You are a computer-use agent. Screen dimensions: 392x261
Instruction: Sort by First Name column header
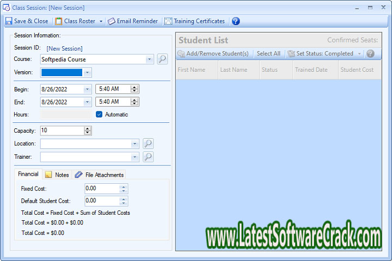pos(197,70)
